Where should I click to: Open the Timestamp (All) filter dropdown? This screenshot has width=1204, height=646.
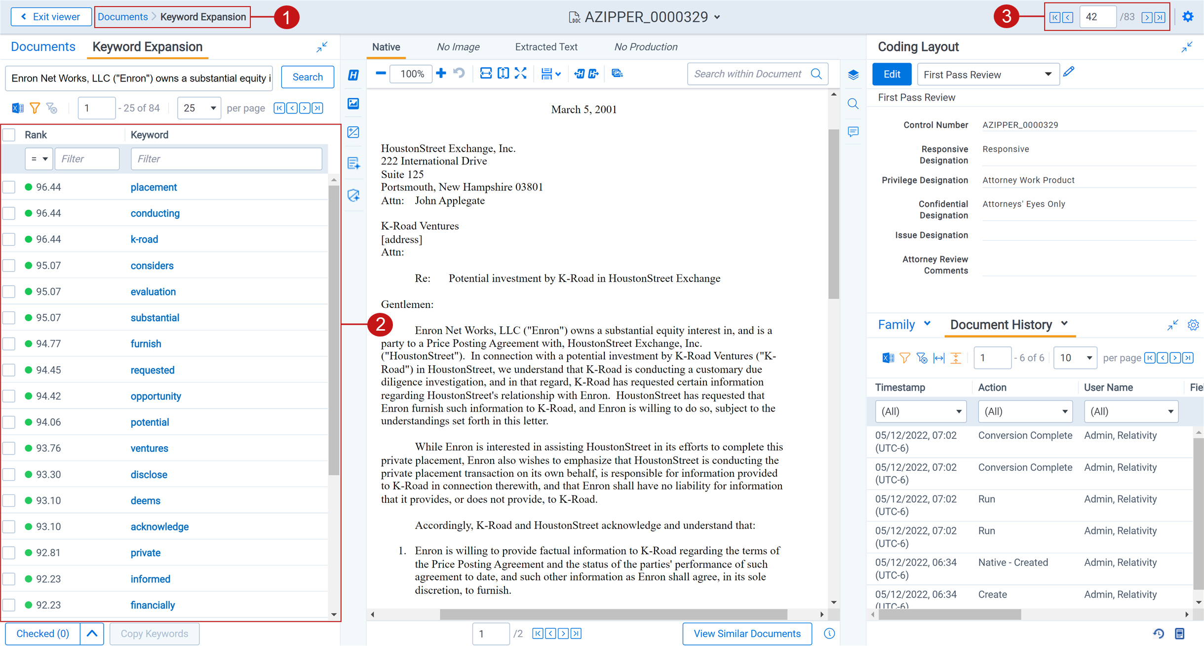(x=921, y=412)
